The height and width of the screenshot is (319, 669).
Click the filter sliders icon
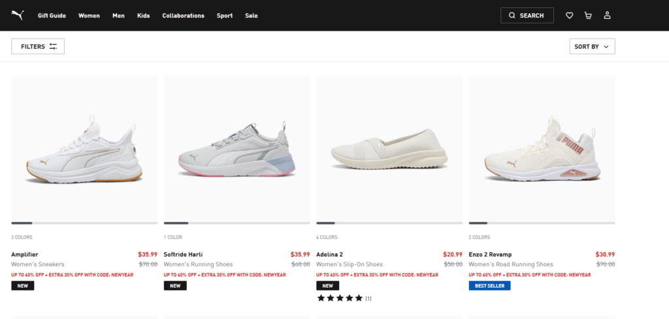(x=53, y=46)
